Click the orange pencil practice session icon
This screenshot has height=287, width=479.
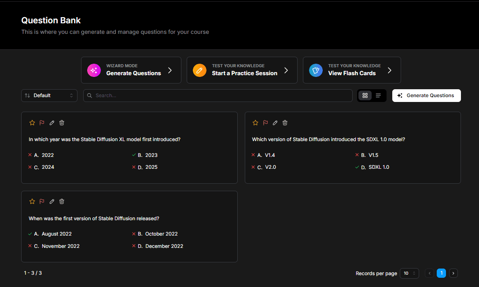click(199, 70)
